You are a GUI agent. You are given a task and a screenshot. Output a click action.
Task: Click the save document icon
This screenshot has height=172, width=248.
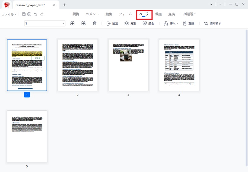(x=24, y=14)
